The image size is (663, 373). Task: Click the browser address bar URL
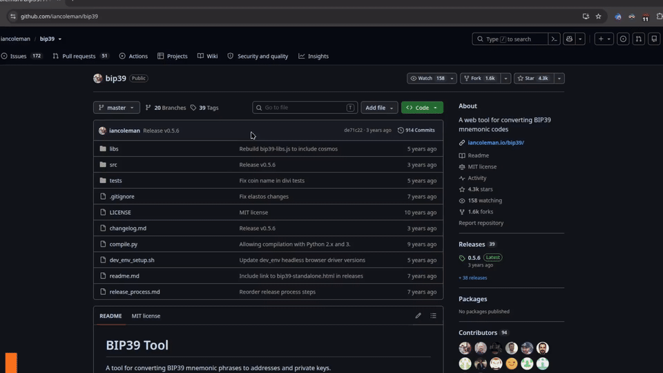(x=59, y=17)
